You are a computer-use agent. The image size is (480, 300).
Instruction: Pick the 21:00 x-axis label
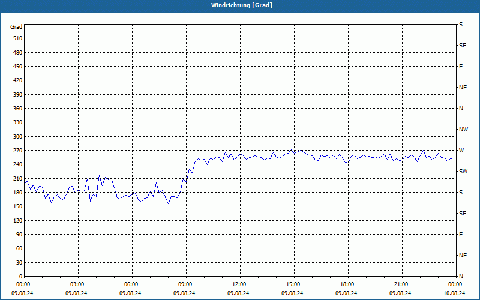(x=402, y=284)
